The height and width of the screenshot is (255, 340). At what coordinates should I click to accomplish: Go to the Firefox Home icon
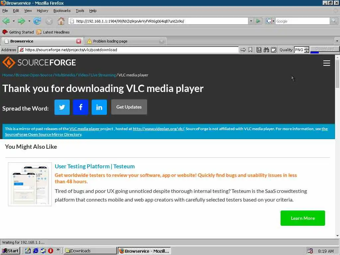[x=61, y=21]
